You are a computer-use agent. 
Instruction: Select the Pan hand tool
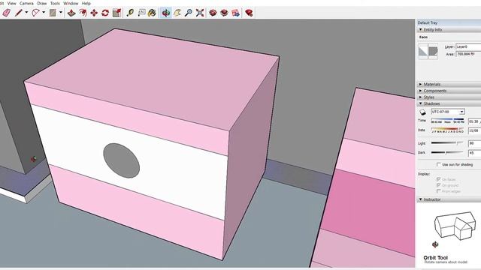177,13
